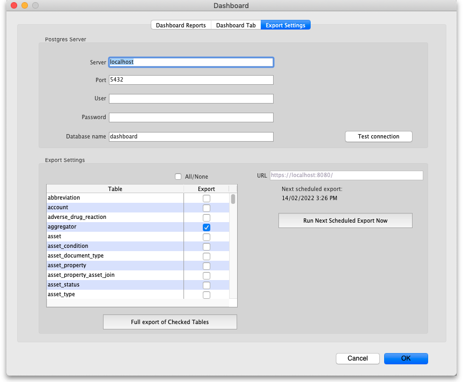Toggle the All/None checkbox
This screenshot has width=463, height=382.
pyautogui.click(x=179, y=177)
